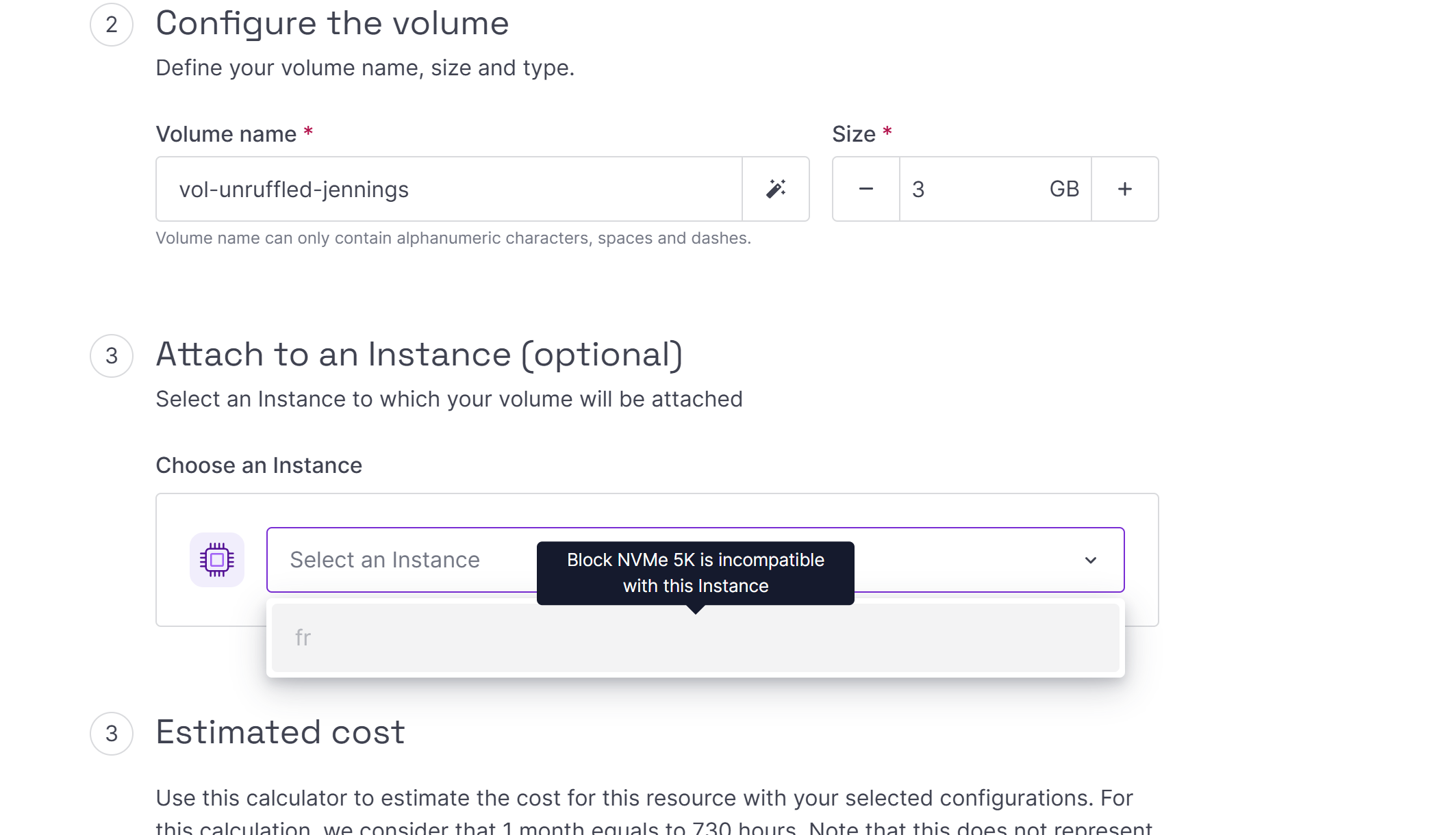
Task: Edit the Volume name input field
Action: 449,189
